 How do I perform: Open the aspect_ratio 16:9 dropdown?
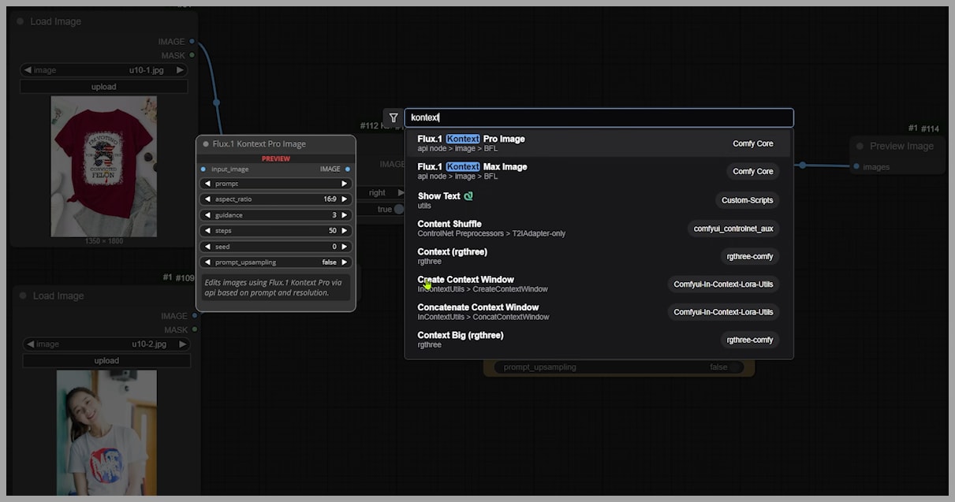click(x=275, y=199)
